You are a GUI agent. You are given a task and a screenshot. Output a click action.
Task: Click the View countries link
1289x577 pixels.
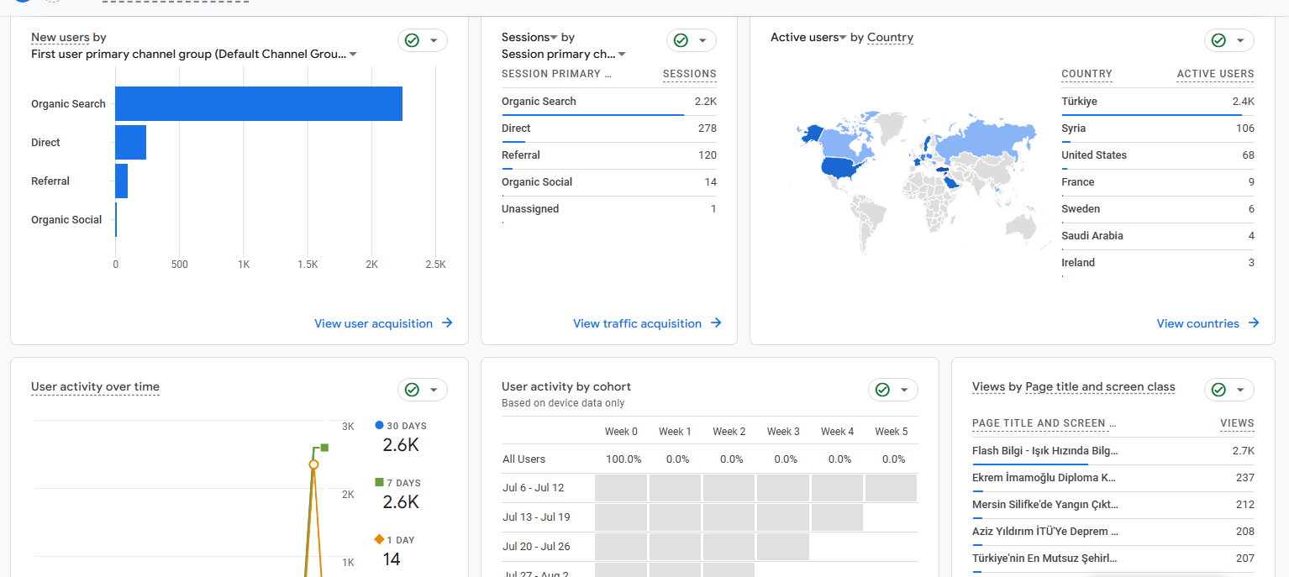pyautogui.click(x=1197, y=323)
